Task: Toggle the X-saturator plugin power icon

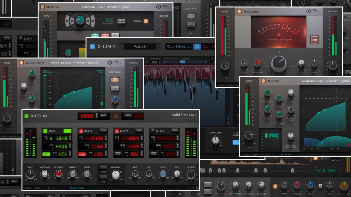Action: 239,11
